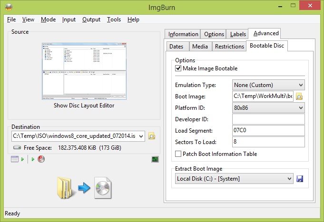Screen dimensions: 324x222
Task: Click the Load Segment field 07C0
Action: [x=268, y=130]
